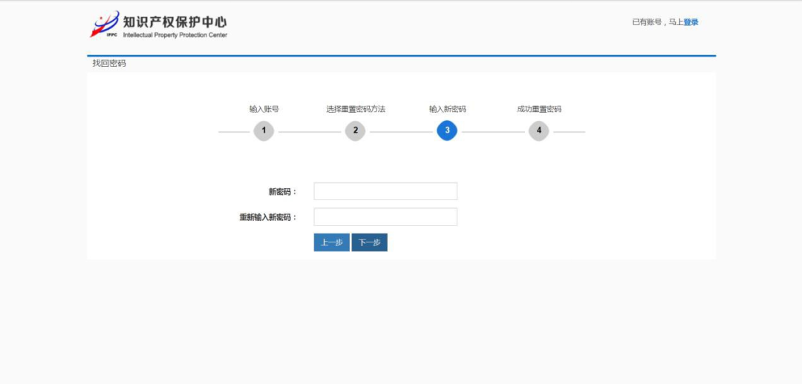The height and width of the screenshot is (384, 802).
Task: Click step 1 circle indicator
Action: pos(264,131)
